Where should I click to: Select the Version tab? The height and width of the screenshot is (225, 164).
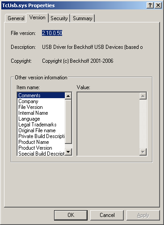click(38, 17)
